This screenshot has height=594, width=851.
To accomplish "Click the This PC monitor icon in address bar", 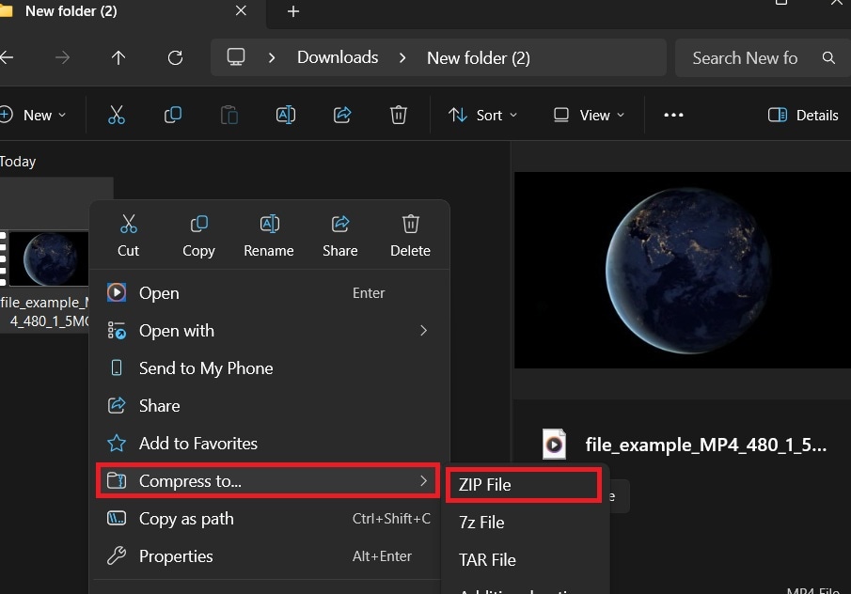I will point(235,57).
